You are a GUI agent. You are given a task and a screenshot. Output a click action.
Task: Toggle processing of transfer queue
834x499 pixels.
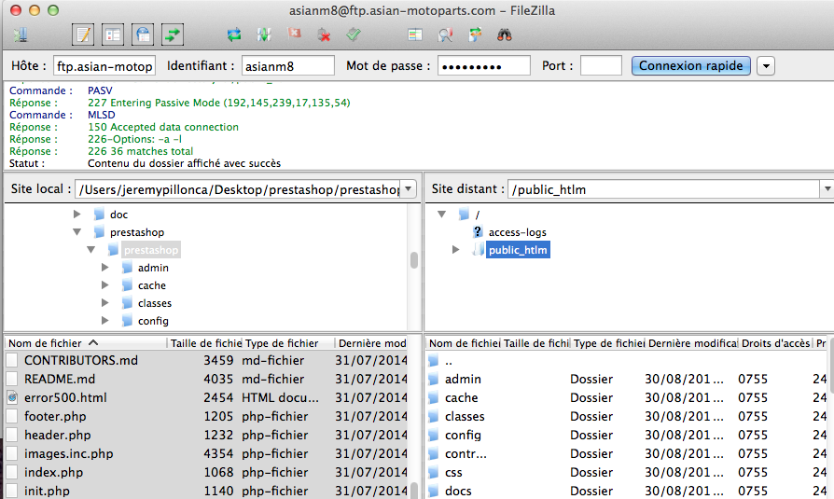[264, 35]
